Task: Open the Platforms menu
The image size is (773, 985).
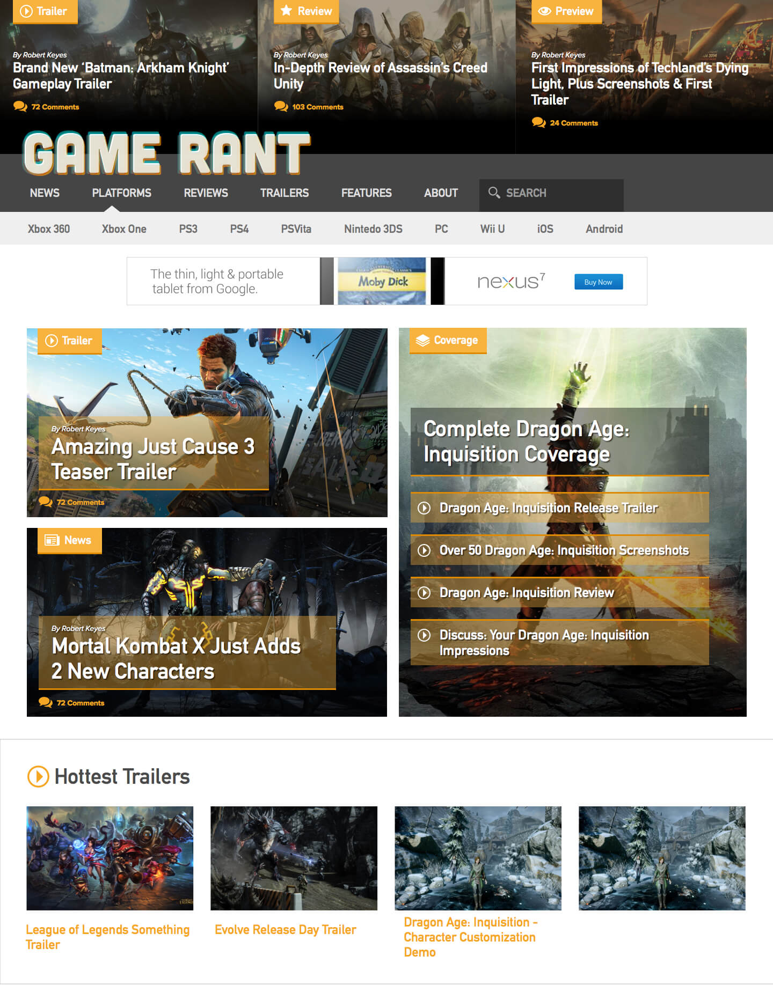Action: [121, 193]
